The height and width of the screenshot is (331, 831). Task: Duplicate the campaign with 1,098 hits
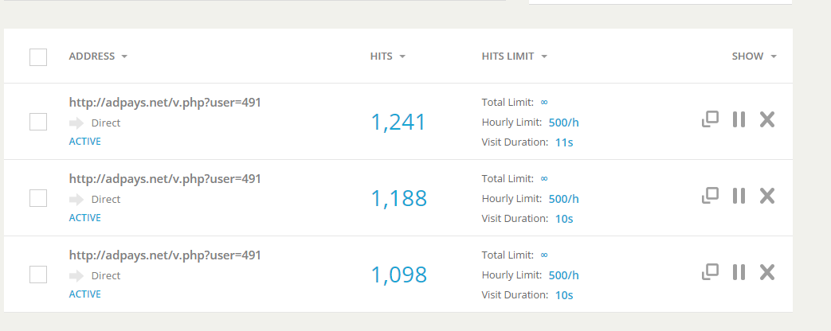(x=710, y=272)
